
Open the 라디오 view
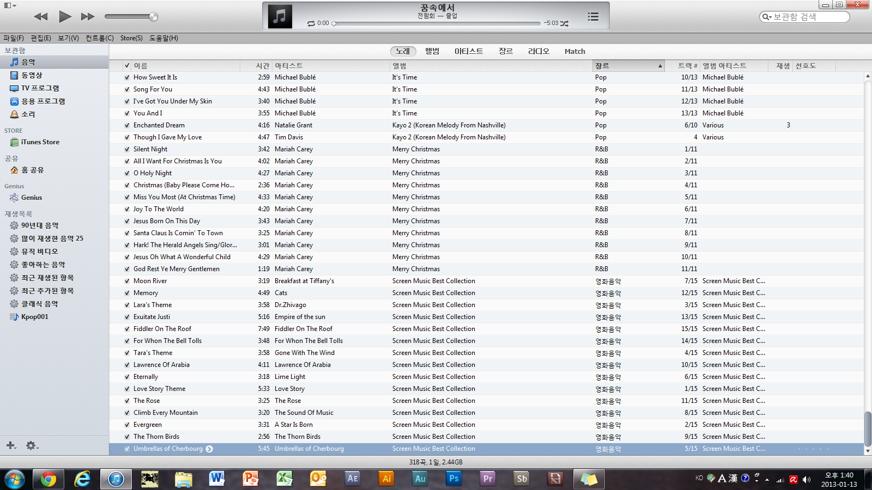pos(538,51)
